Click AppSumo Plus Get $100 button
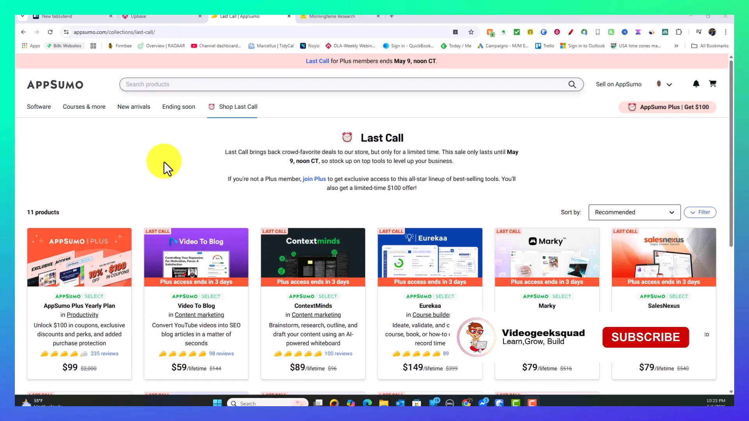This screenshot has width=749, height=421. coord(667,107)
